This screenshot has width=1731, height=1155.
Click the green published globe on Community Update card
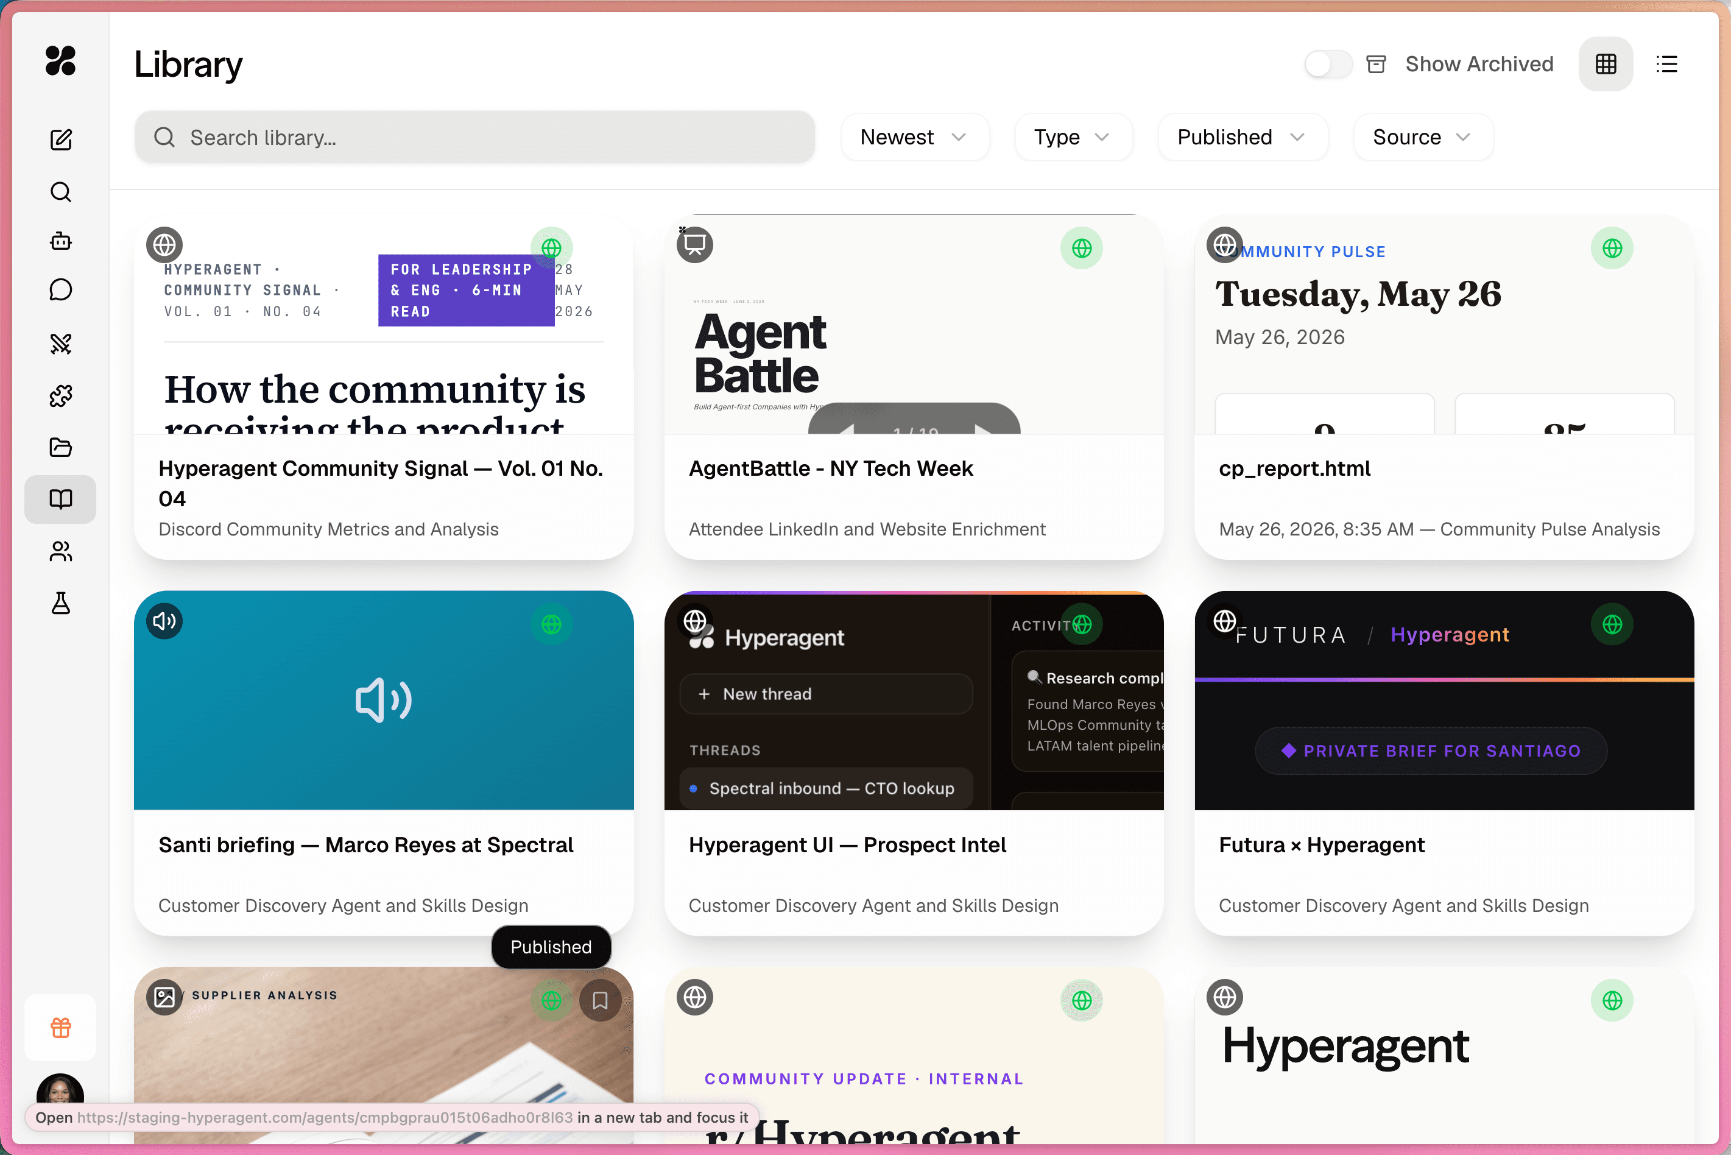click(x=1082, y=1000)
